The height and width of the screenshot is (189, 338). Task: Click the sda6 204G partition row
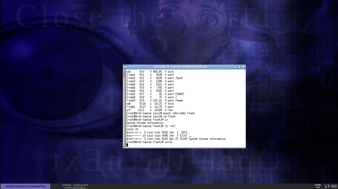point(150,91)
